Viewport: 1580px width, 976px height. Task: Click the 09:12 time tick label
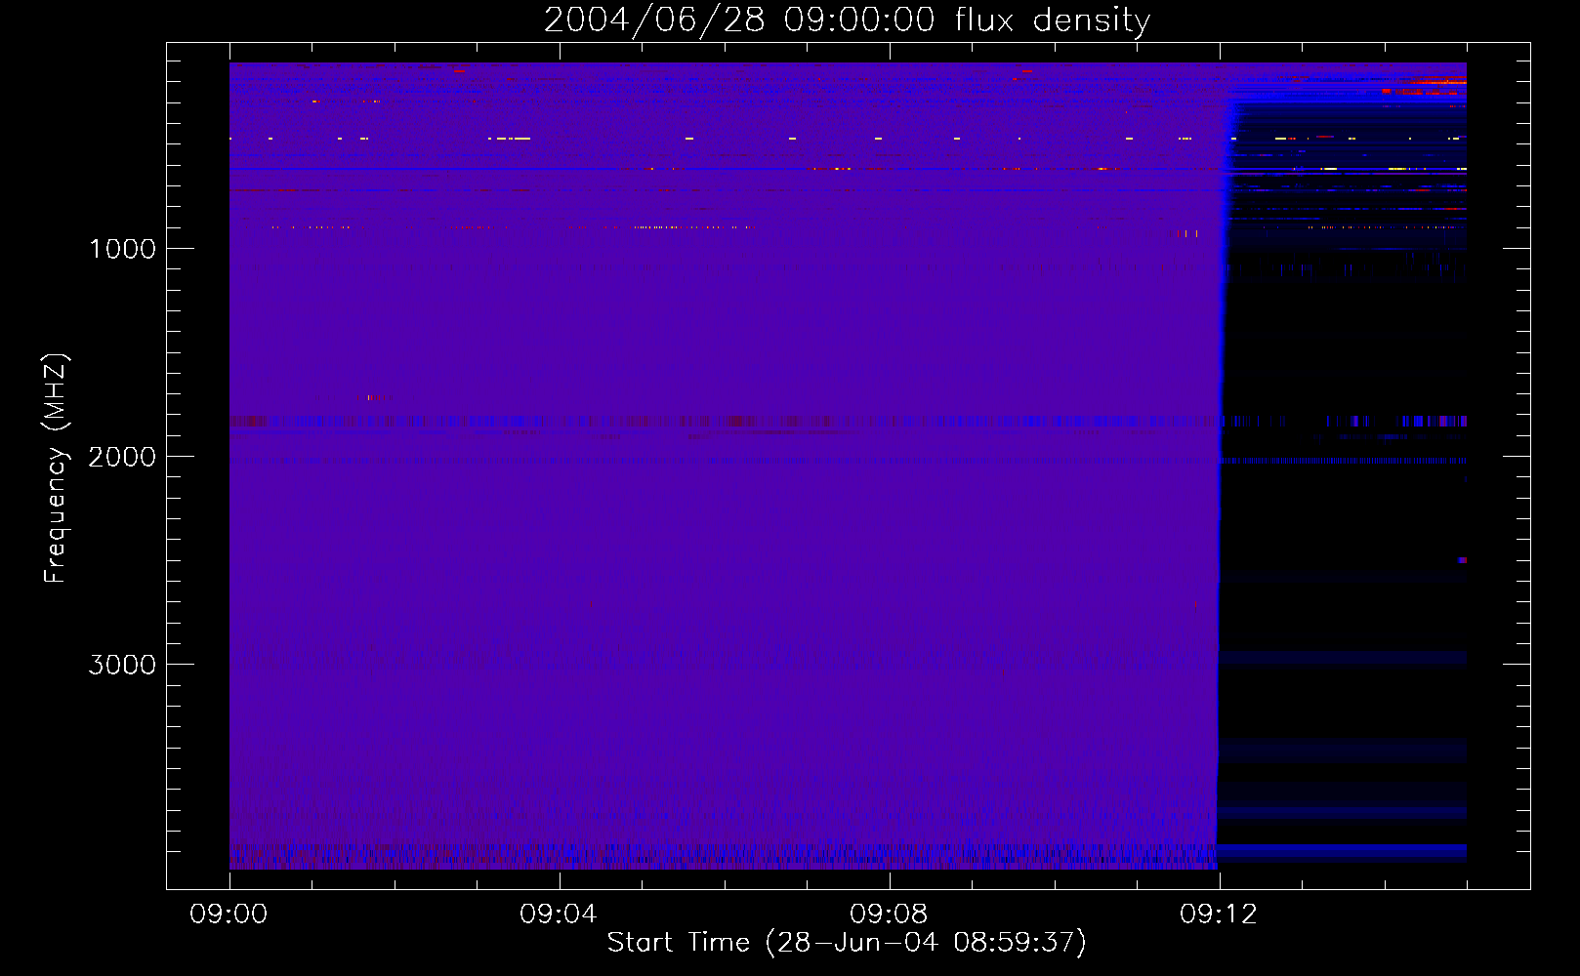(1219, 915)
